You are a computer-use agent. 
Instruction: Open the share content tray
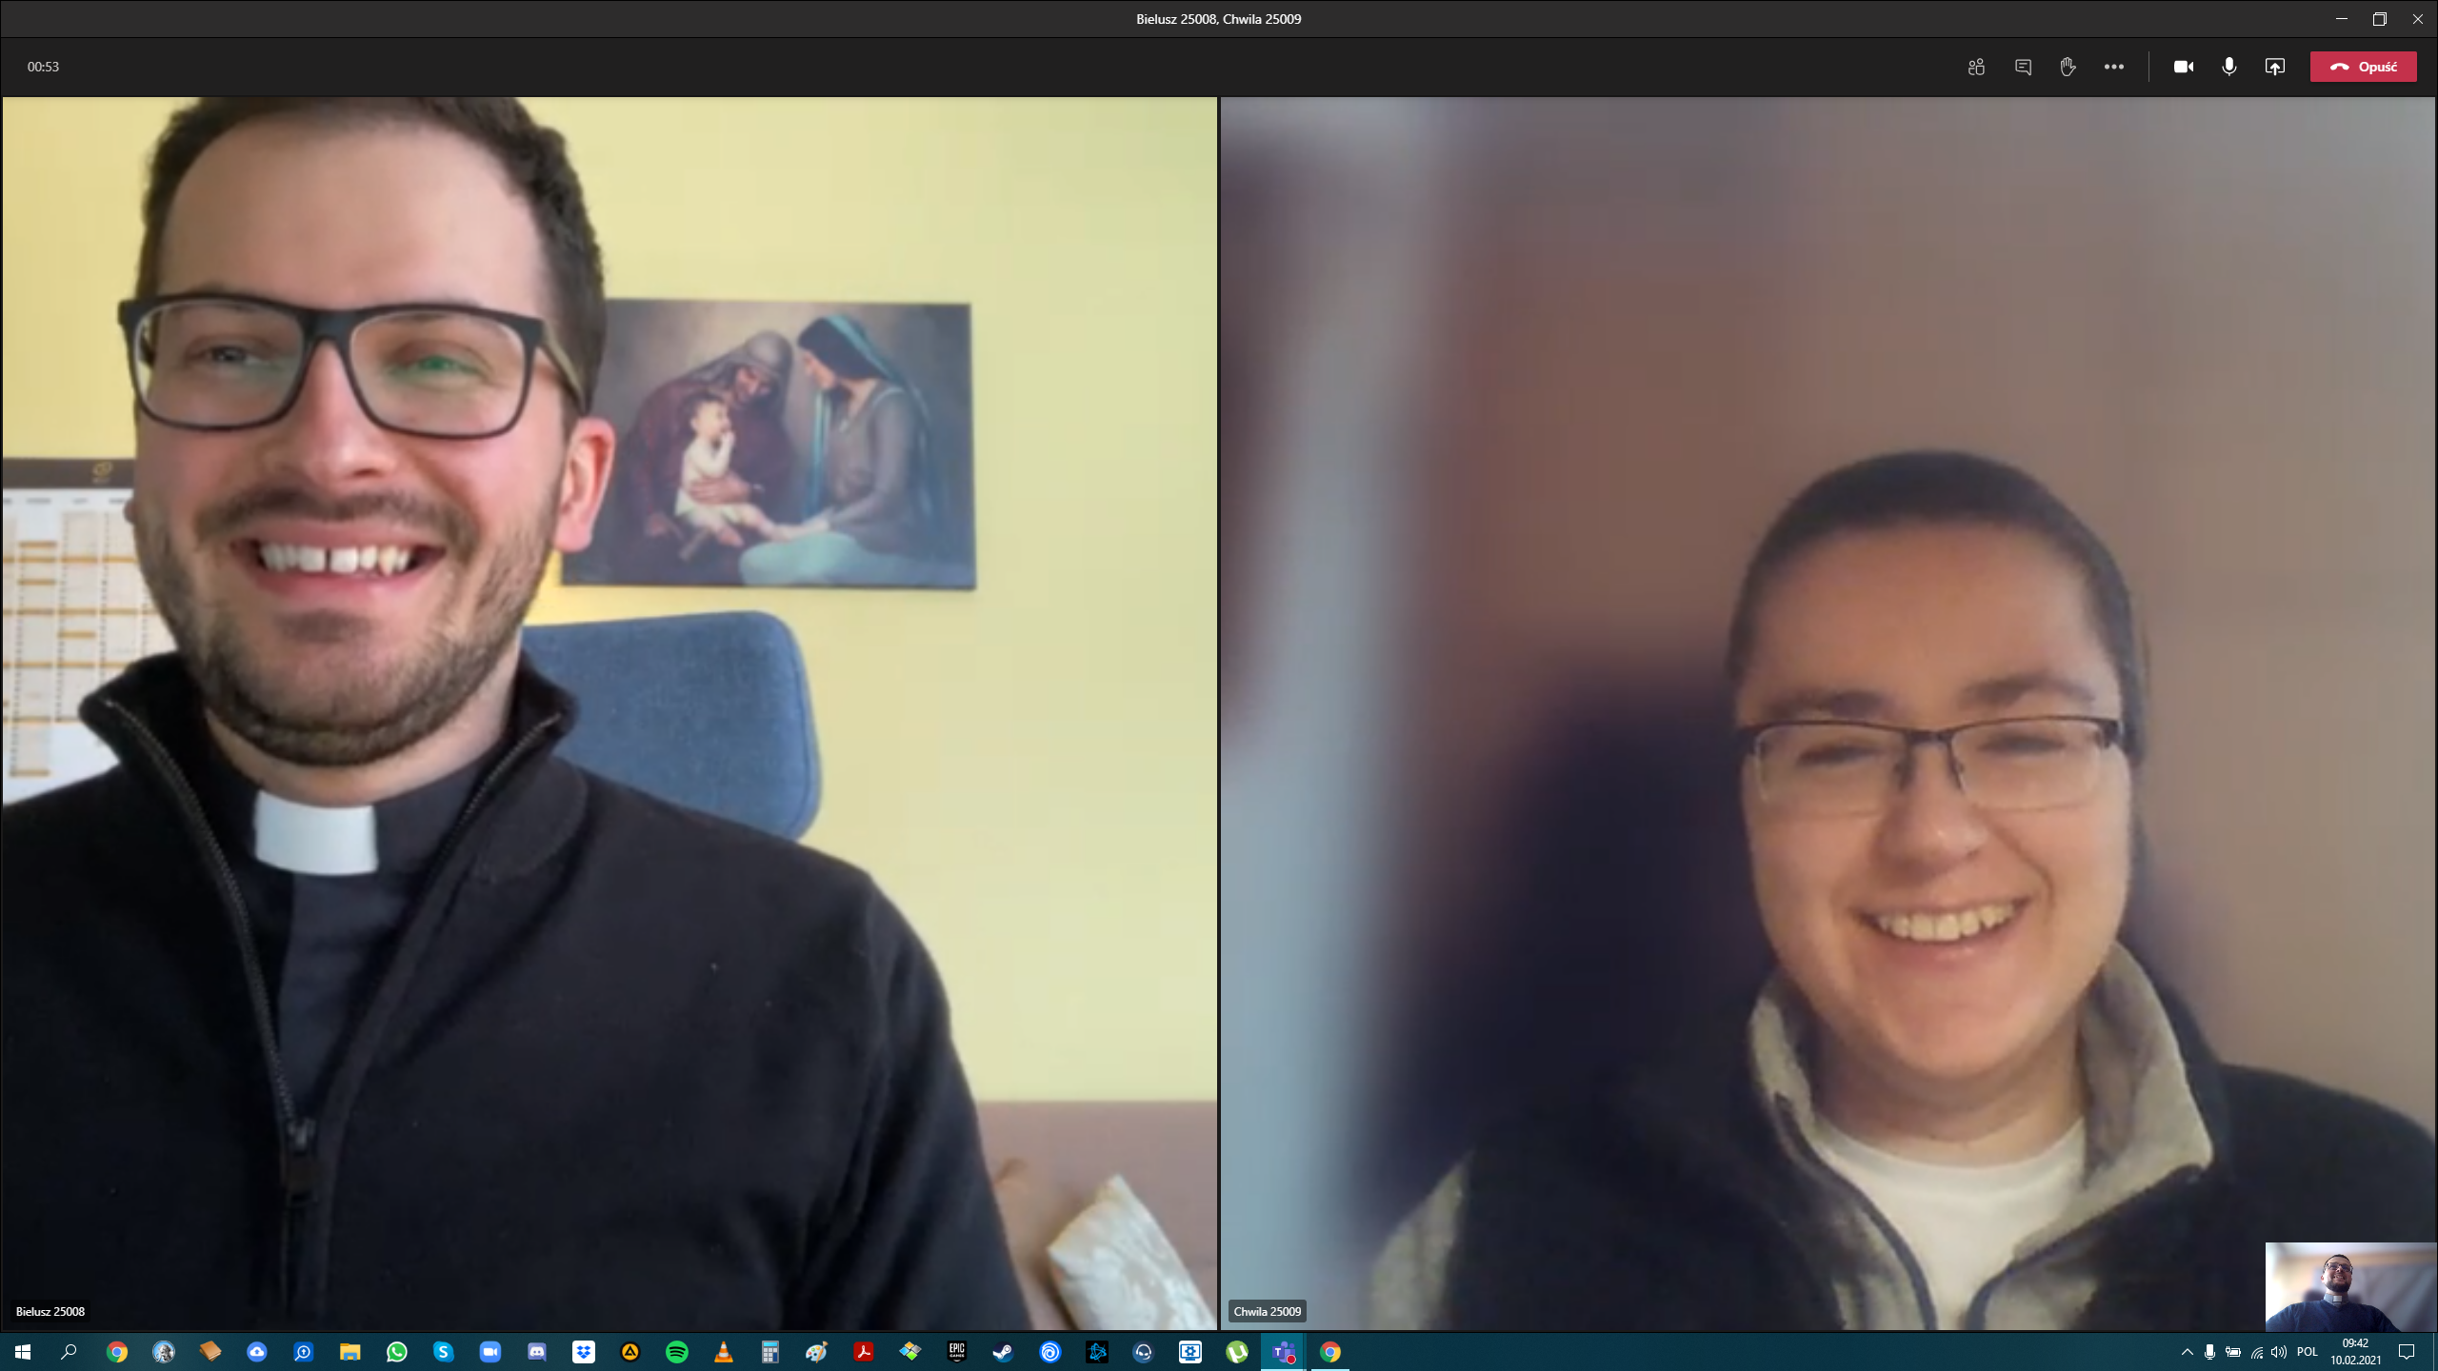(2274, 67)
